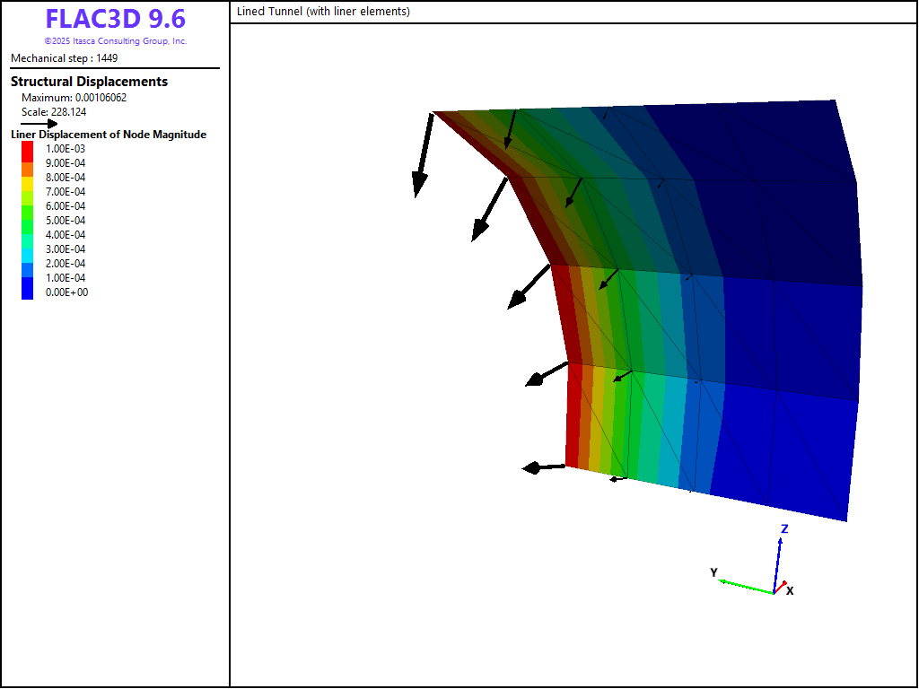Click the horizontal displacement arrow at liner base
This screenshot has height=689, width=919.
(x=542, y=467)
